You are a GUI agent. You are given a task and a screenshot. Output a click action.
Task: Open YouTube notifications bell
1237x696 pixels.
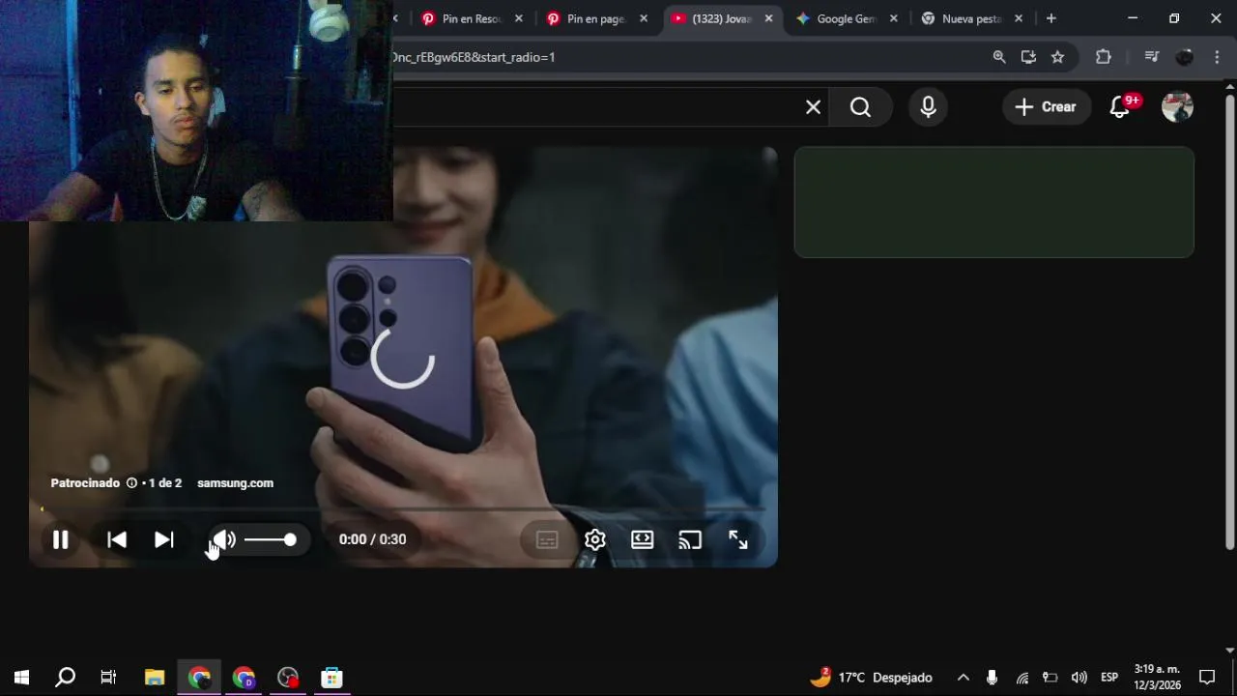[x=1120, y=107]
